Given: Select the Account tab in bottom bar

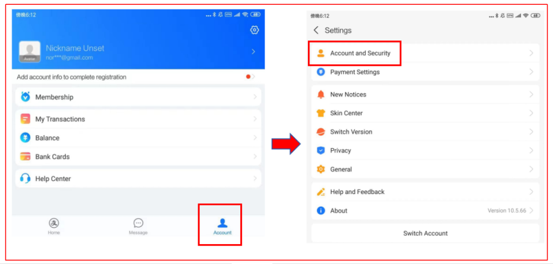Looking at the screenshot, I should point(222,227).
